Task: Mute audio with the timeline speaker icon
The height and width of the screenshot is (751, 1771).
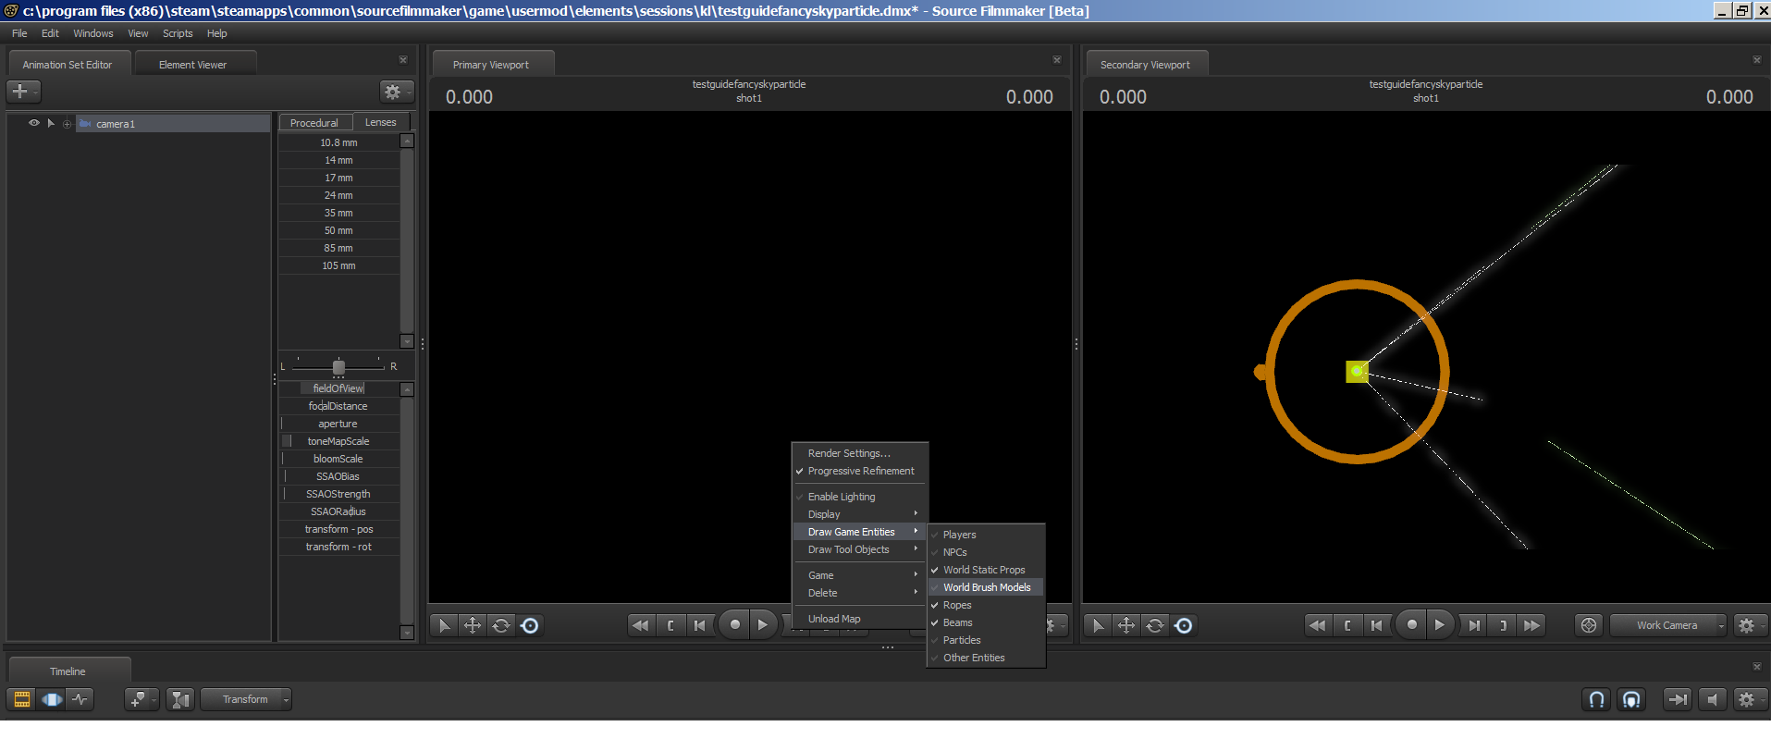Action: [1712, 700]
